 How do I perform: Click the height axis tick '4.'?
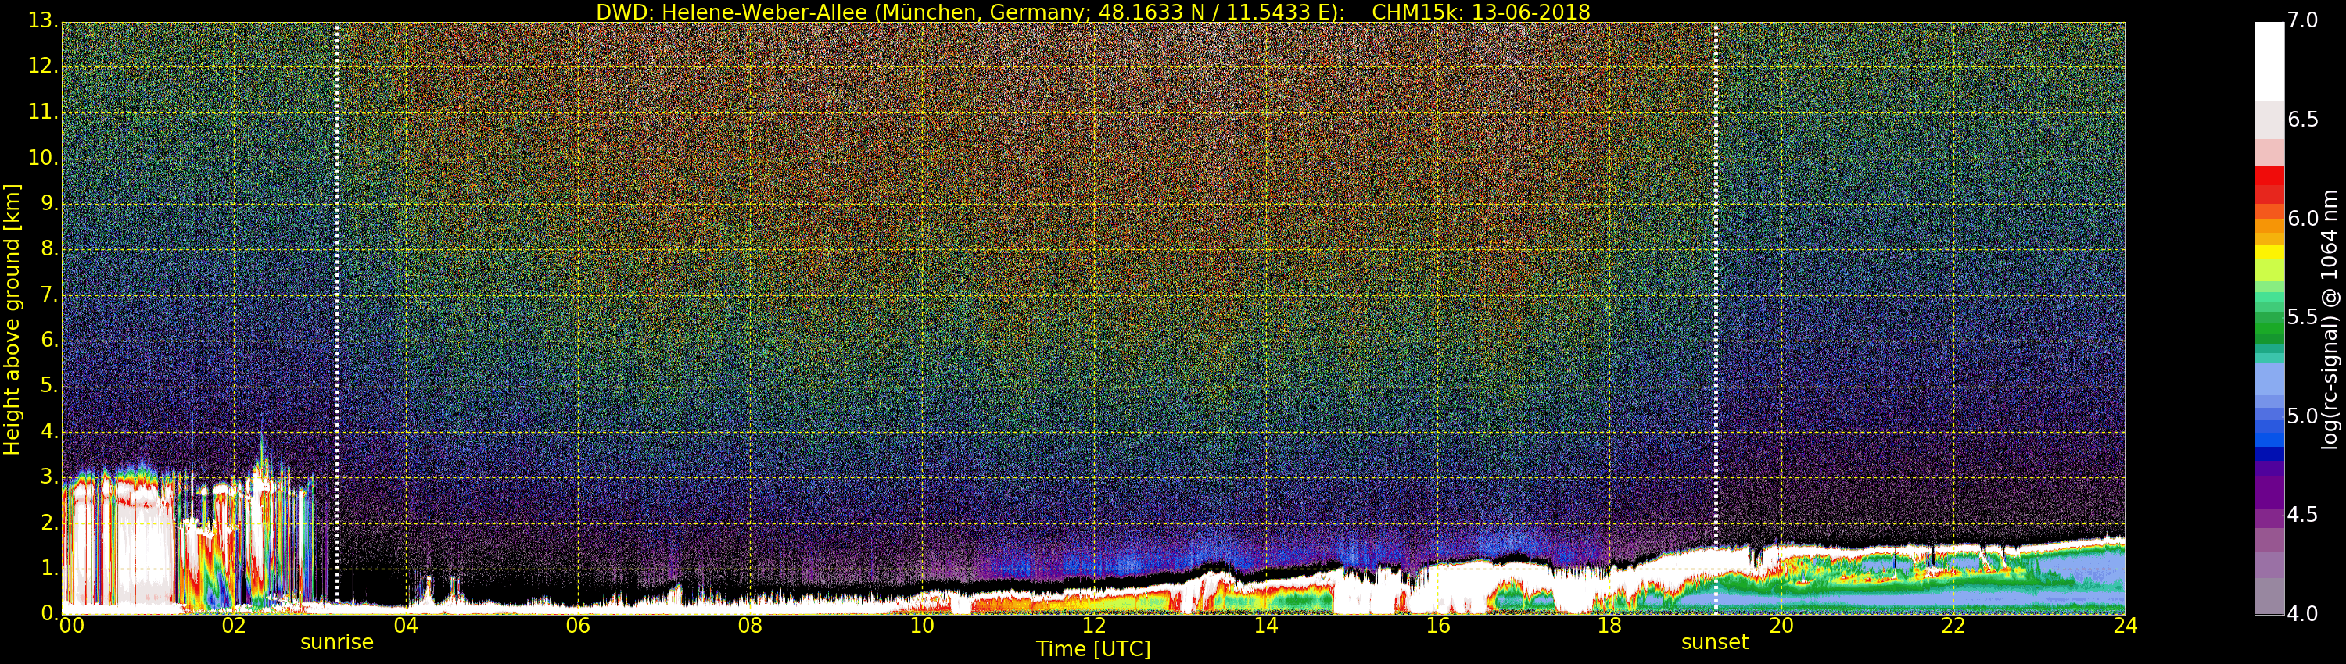point(49,432)
